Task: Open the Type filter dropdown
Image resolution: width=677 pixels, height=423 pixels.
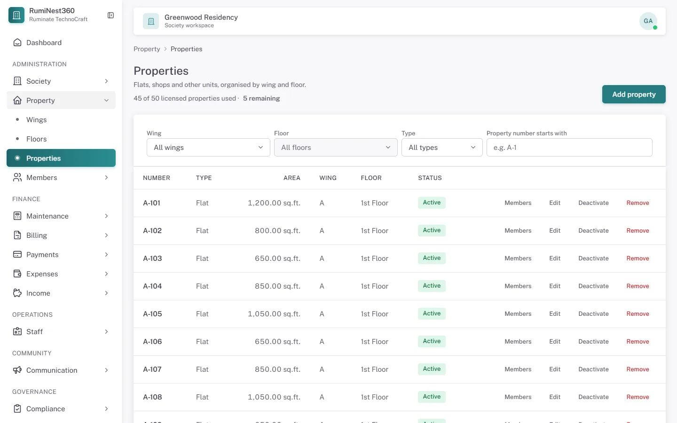Action: pyautogui.click(x=442, y=148)
